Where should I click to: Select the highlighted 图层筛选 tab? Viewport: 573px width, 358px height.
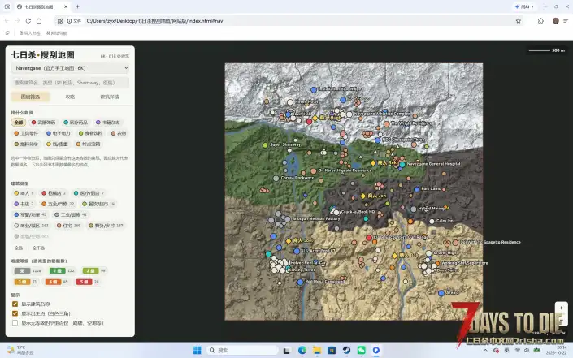(x=30, y=97)
